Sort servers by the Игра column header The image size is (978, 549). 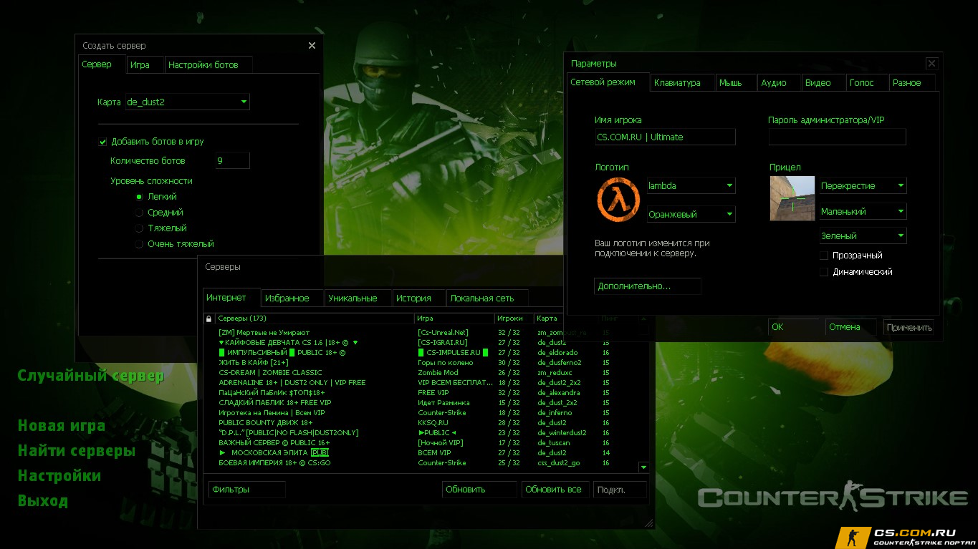pyautogui.click(x=454, y=319)
